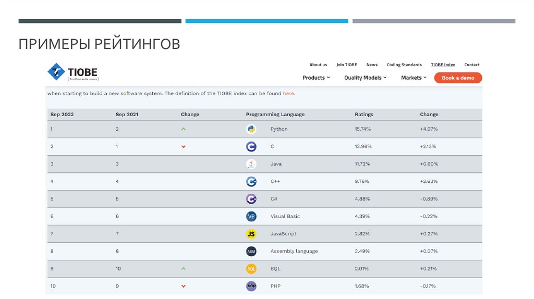Click the +2.63% change value

(429, 182)
